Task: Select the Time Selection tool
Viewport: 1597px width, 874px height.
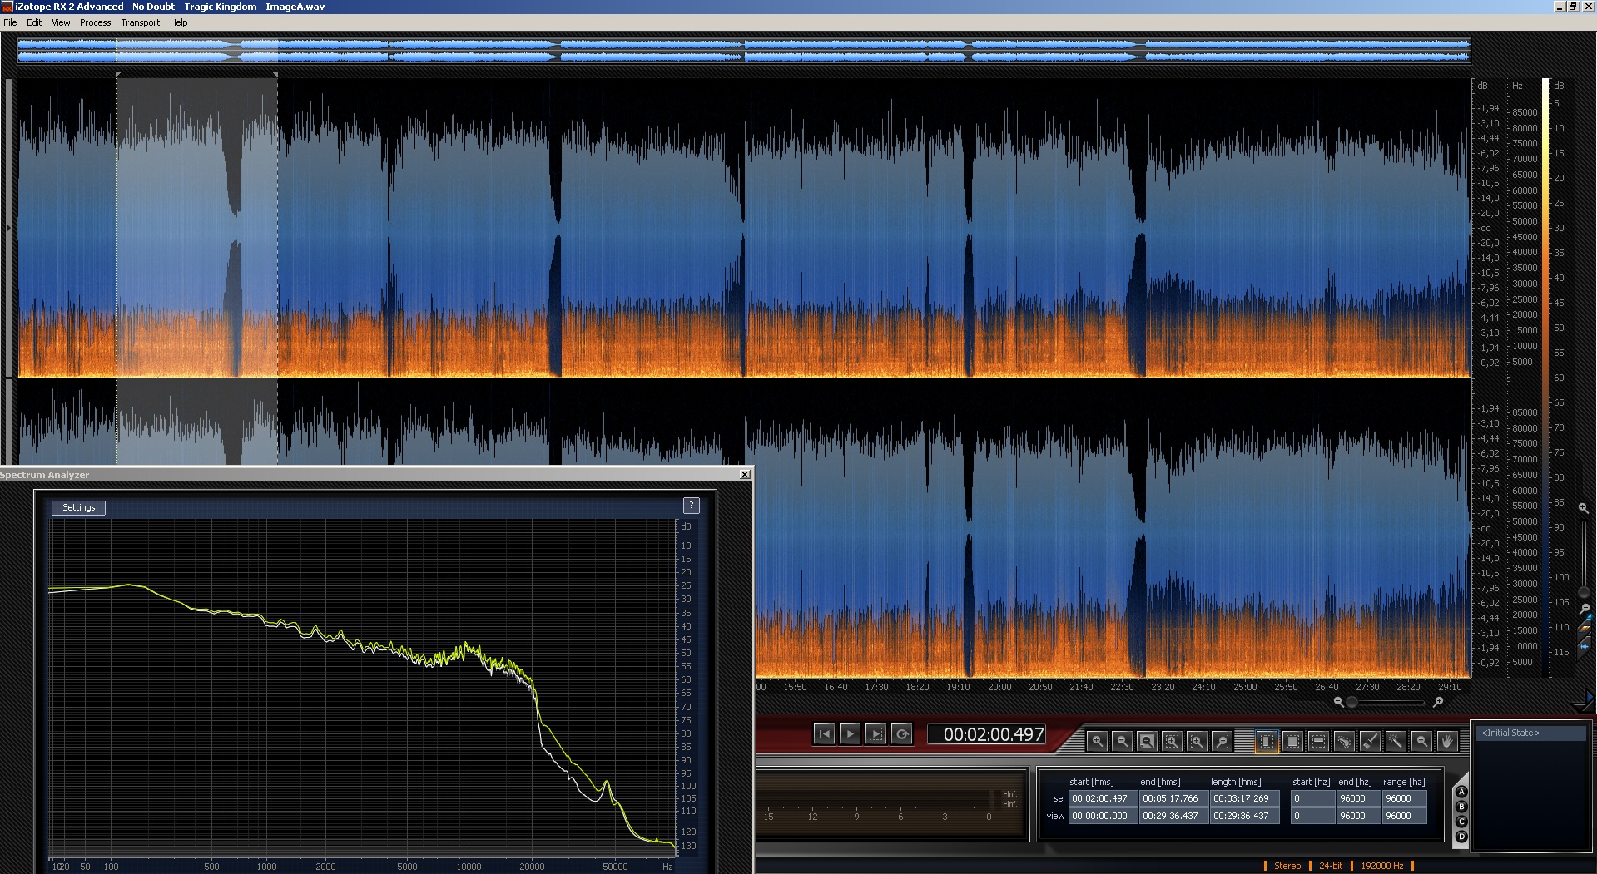Action: pos(1266,741)
